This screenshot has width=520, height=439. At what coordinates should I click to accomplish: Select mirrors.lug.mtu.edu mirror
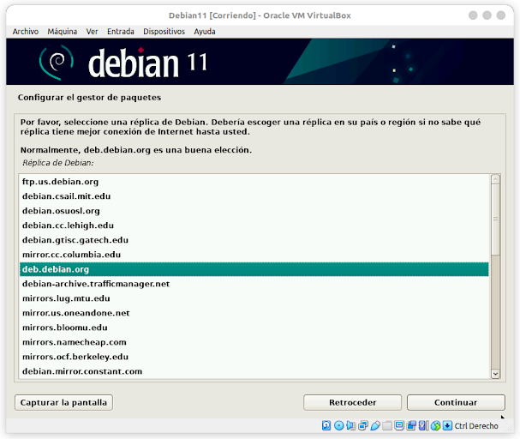pyautogui.click(x=254, y=298)
